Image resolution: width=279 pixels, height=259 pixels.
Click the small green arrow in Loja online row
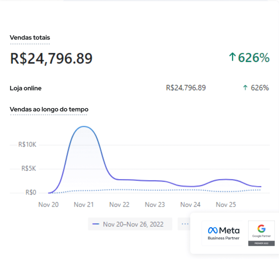point(245,88)
